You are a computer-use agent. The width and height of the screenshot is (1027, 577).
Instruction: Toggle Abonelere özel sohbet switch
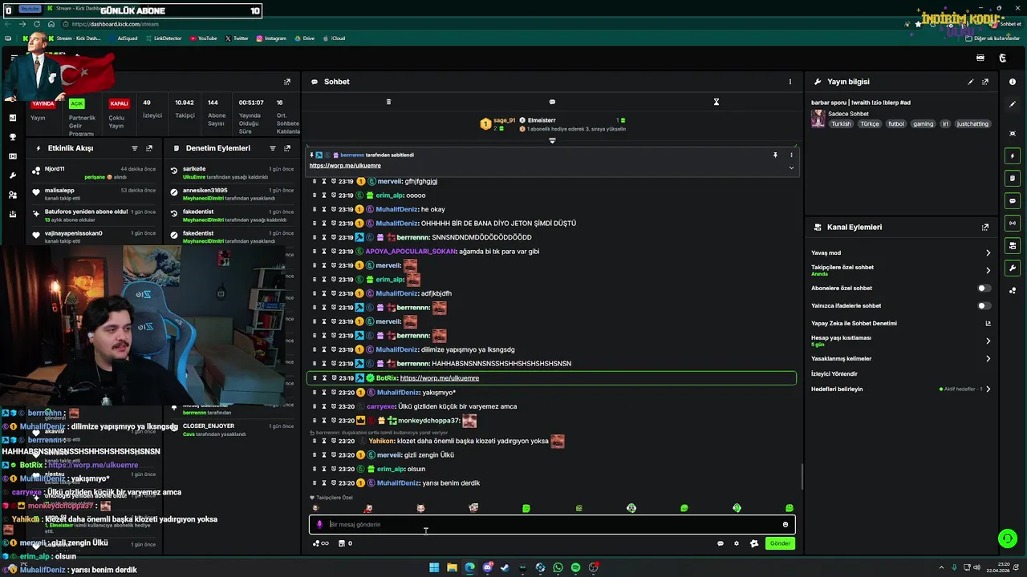point(984,288)
